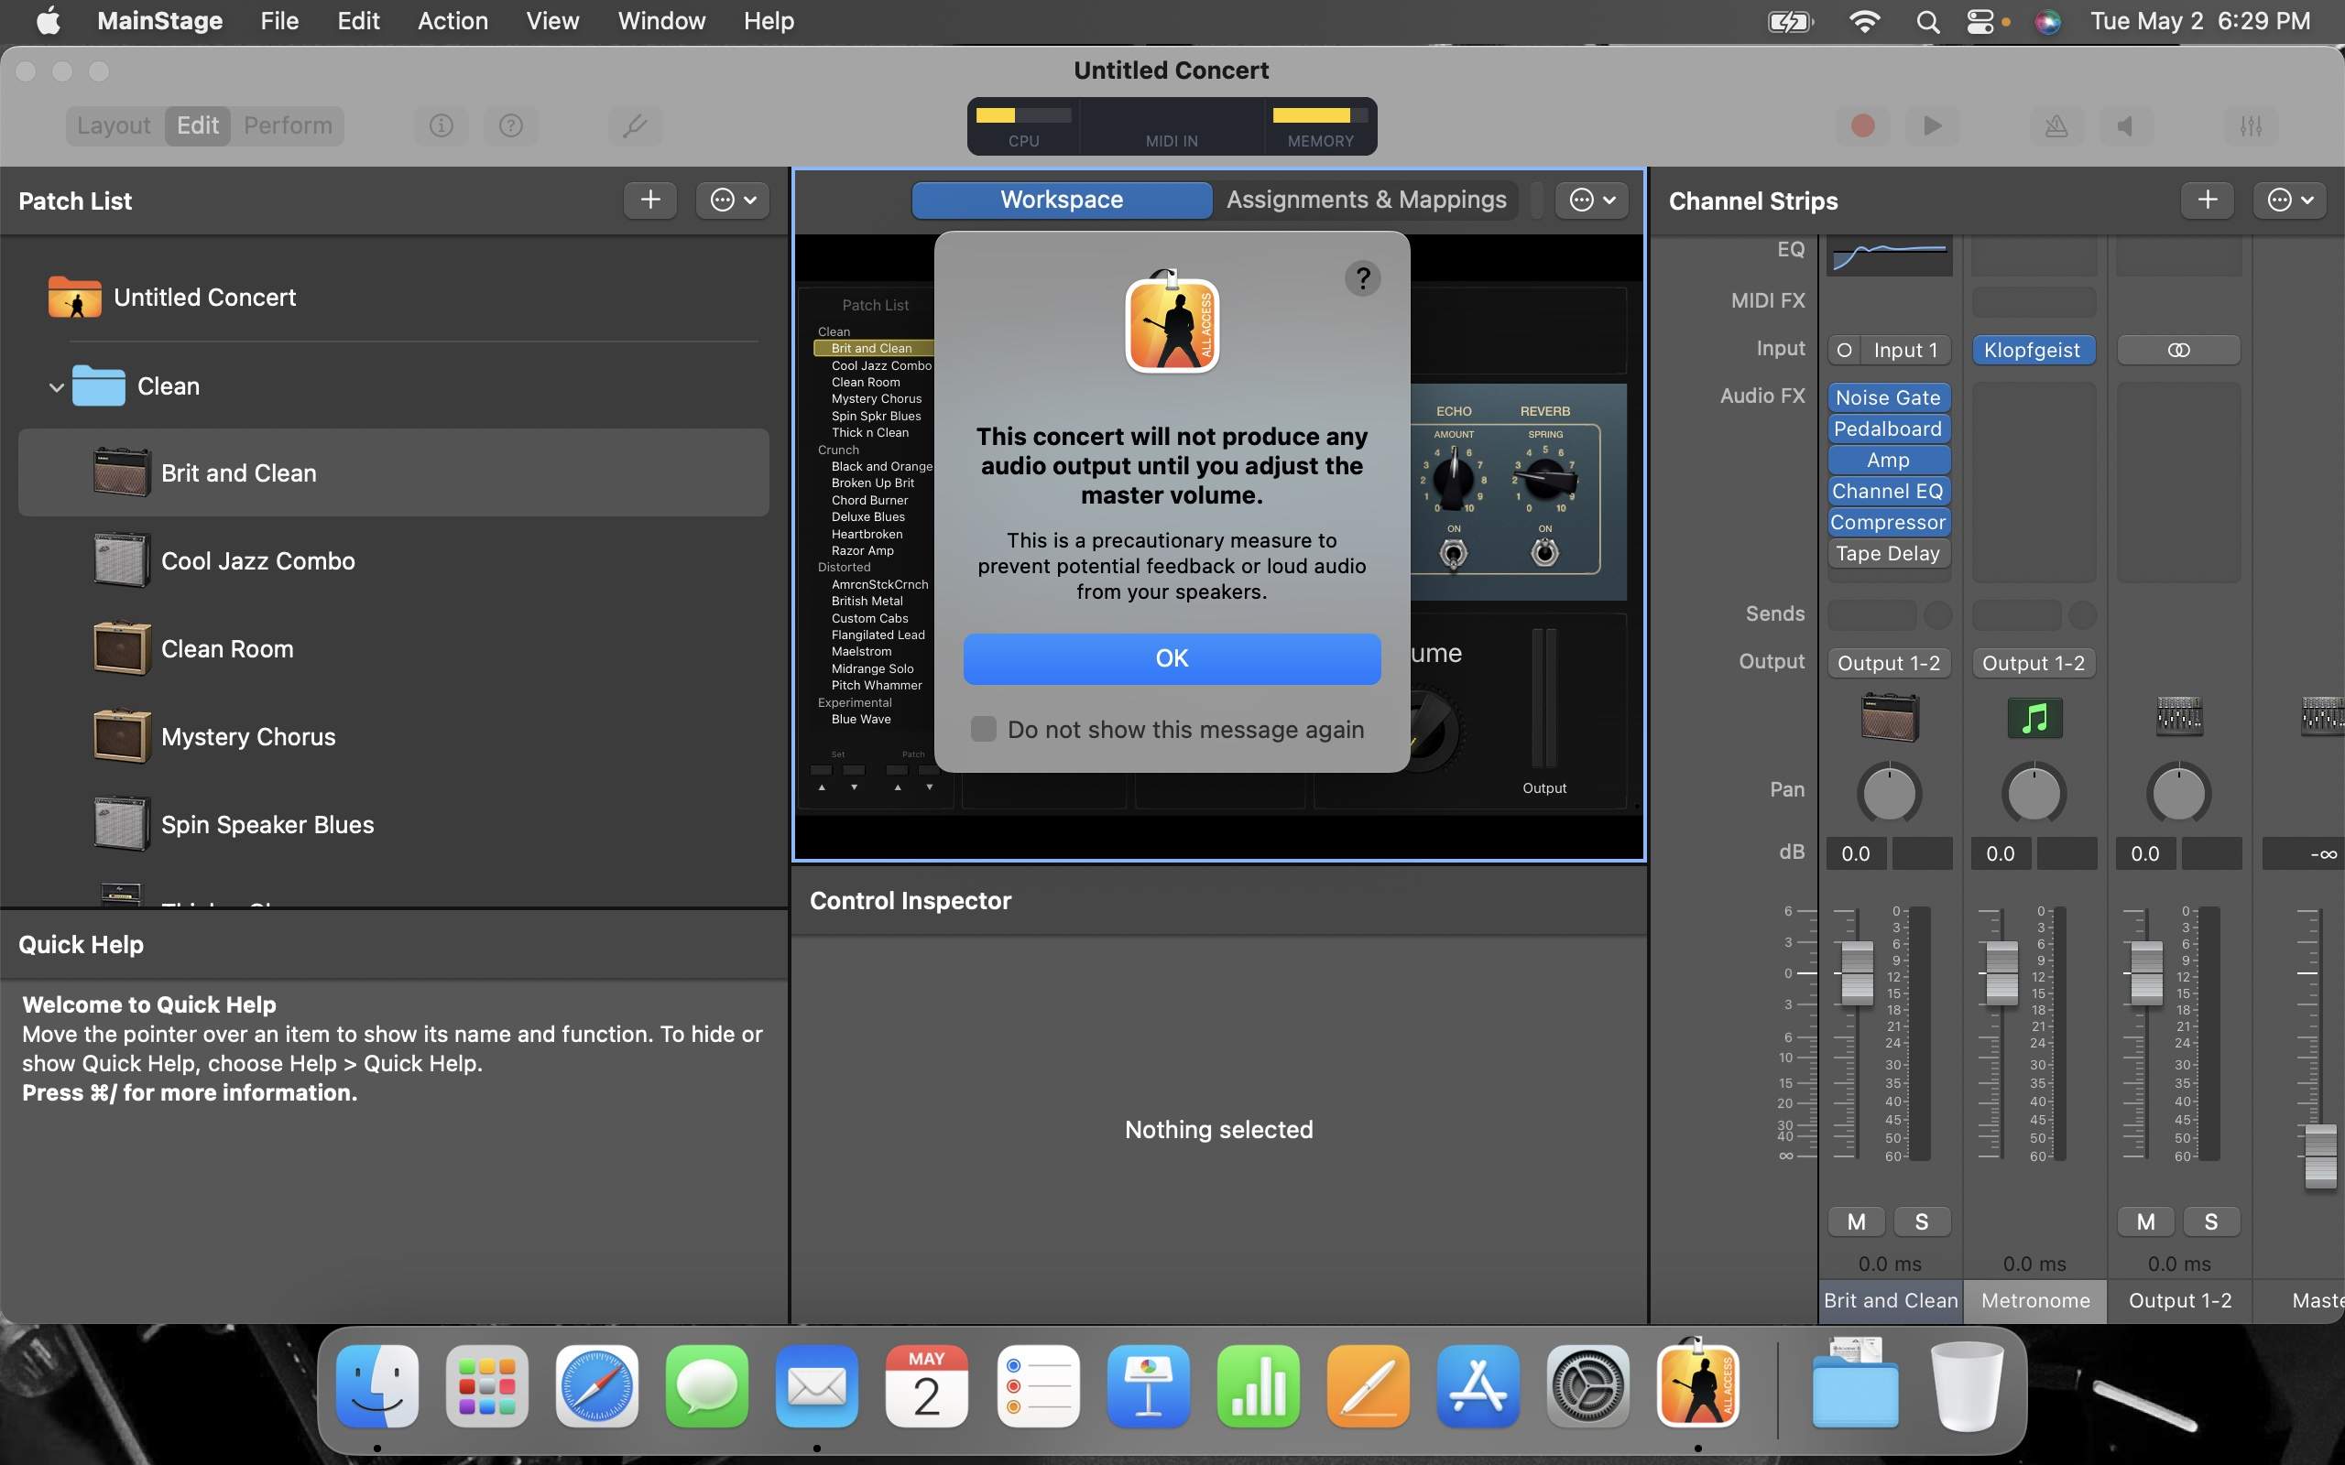Image resolution: width=2345 pixels, height=1465 pixels.
Task: Open the Tape Delay plug-in
Action: pos(1889,553)
